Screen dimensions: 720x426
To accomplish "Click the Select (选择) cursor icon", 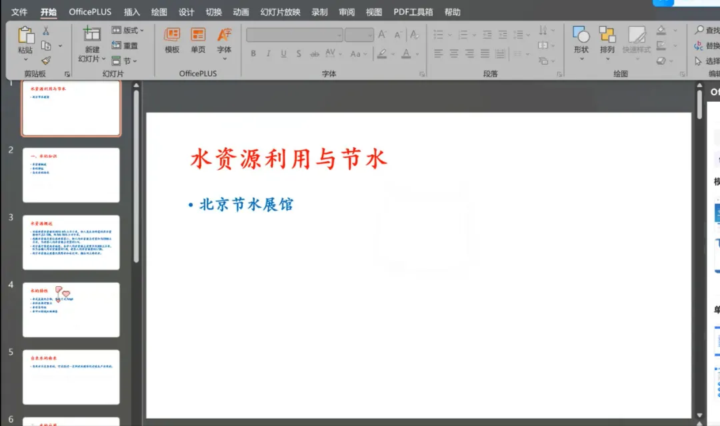I will pos(699,61).
